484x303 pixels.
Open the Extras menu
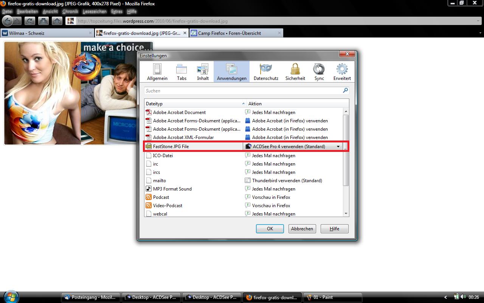[117, 12]
